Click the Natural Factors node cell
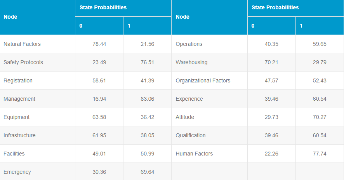The image size is (344, 180). coord(22,44)
